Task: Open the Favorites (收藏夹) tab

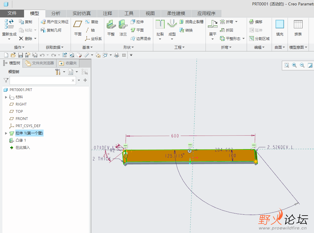Action: click(x=68, y=63)
